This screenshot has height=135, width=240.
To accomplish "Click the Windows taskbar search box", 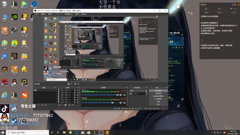I will (28, 133).
